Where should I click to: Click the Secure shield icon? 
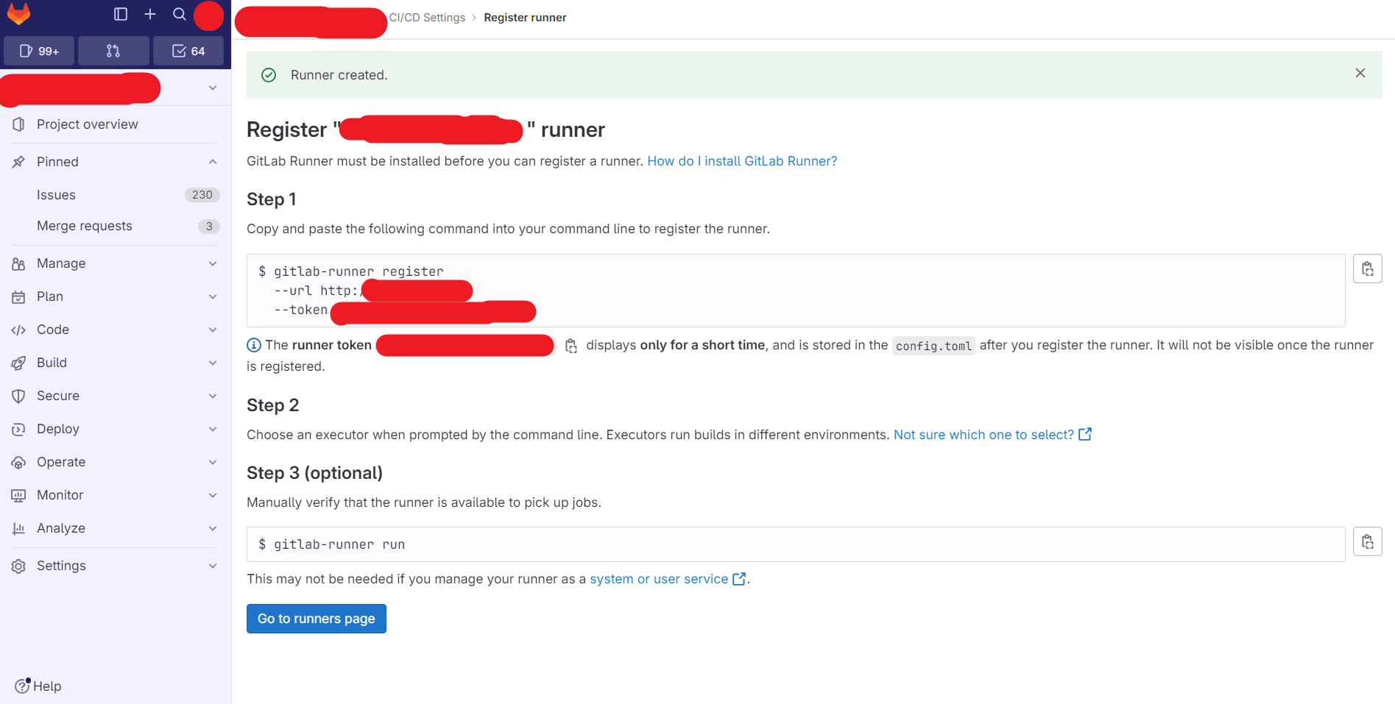[18, 396]
